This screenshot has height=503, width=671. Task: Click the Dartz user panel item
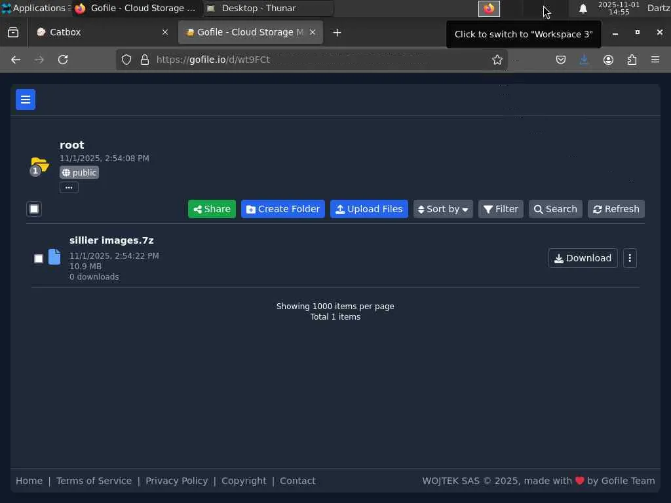pos(659,8)
